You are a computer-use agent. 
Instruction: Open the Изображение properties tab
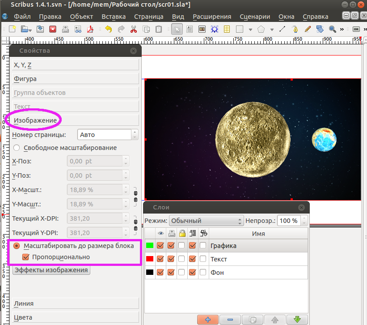pos(76,120)
